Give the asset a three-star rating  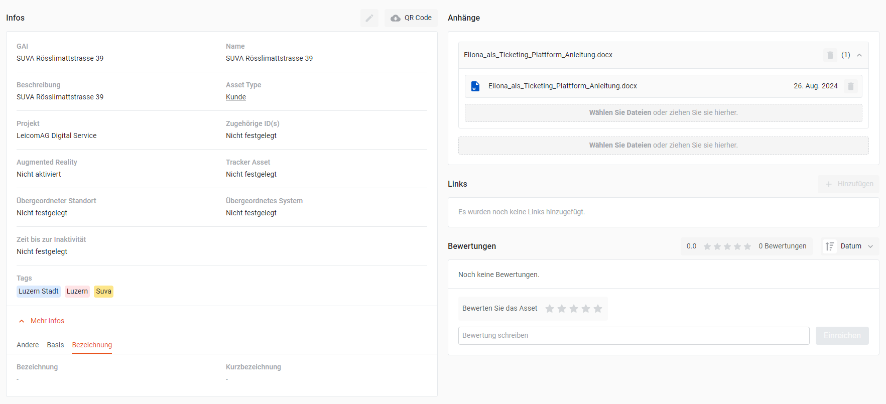pyautogui.click(x=574, y=309)
